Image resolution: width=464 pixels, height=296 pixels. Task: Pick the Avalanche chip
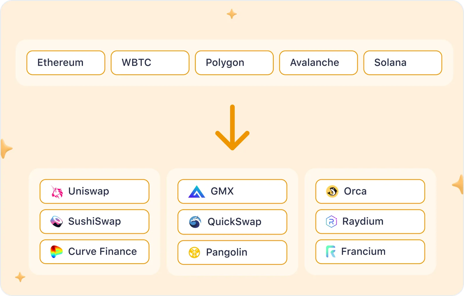click(318, 63)
